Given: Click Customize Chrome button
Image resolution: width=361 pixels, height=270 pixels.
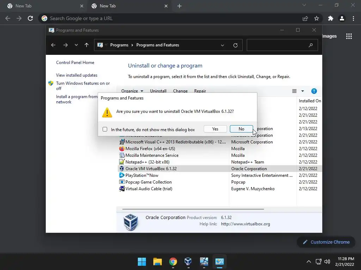Looking at the screenshot, I should tap(326, 242).
